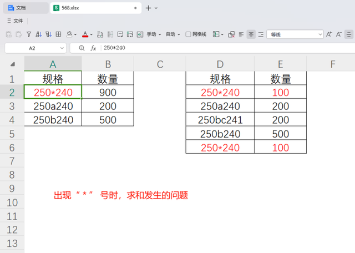This screenshot has height=253, width=355.
Task: Switch to the 文档 tab
Action: [26, 8]
